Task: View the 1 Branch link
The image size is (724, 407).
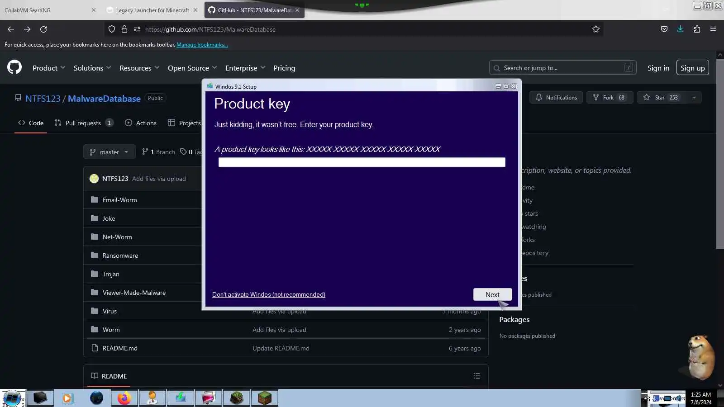Action: pyautogui.click(x=158, y=152)
